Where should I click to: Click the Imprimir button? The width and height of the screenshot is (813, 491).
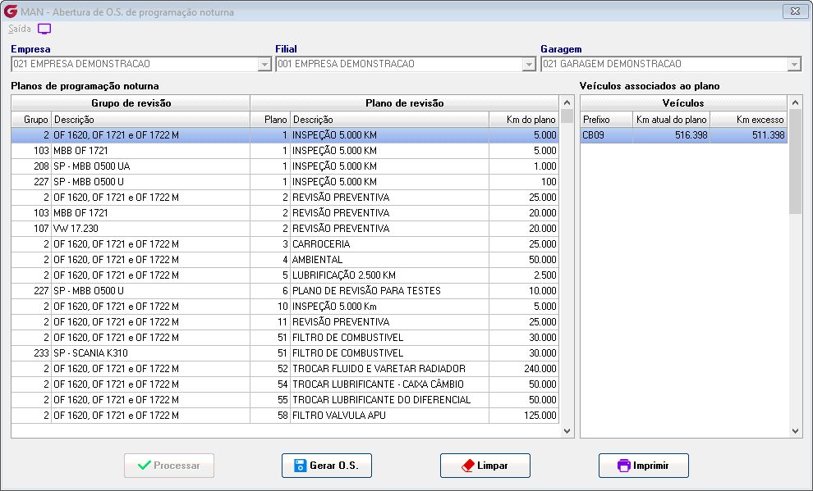644,466
